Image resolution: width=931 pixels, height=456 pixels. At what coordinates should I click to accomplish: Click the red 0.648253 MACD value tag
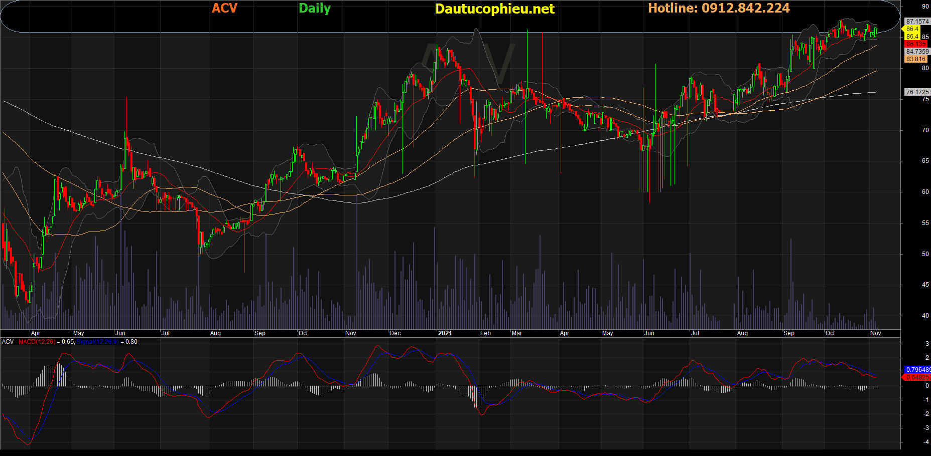[x=917, y=377]
